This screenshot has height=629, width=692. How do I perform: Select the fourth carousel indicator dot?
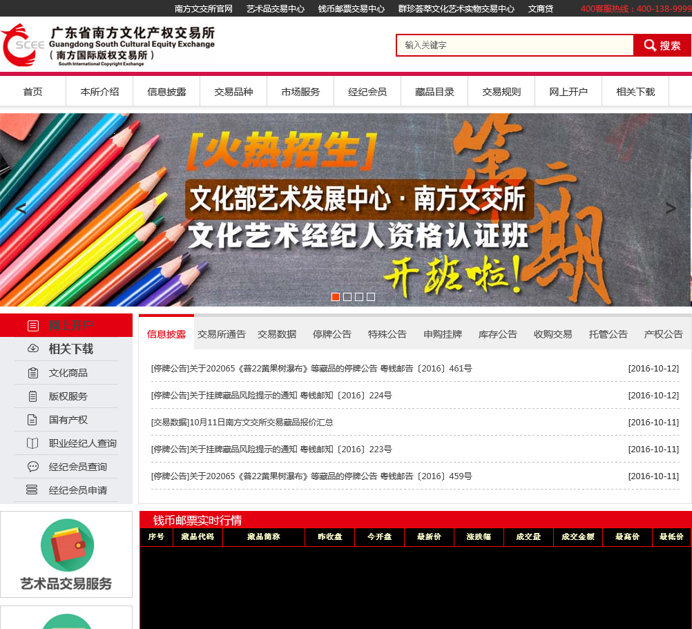[x=371, y=297]
